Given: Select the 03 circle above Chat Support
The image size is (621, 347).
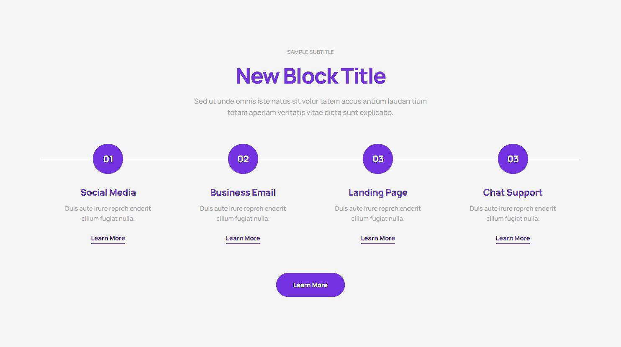Looking at the screenshot, I should [x=513, y=159].
